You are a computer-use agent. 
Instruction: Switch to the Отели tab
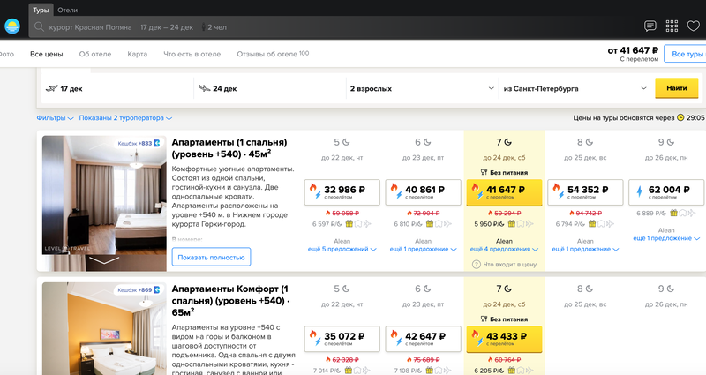(68, 10)
